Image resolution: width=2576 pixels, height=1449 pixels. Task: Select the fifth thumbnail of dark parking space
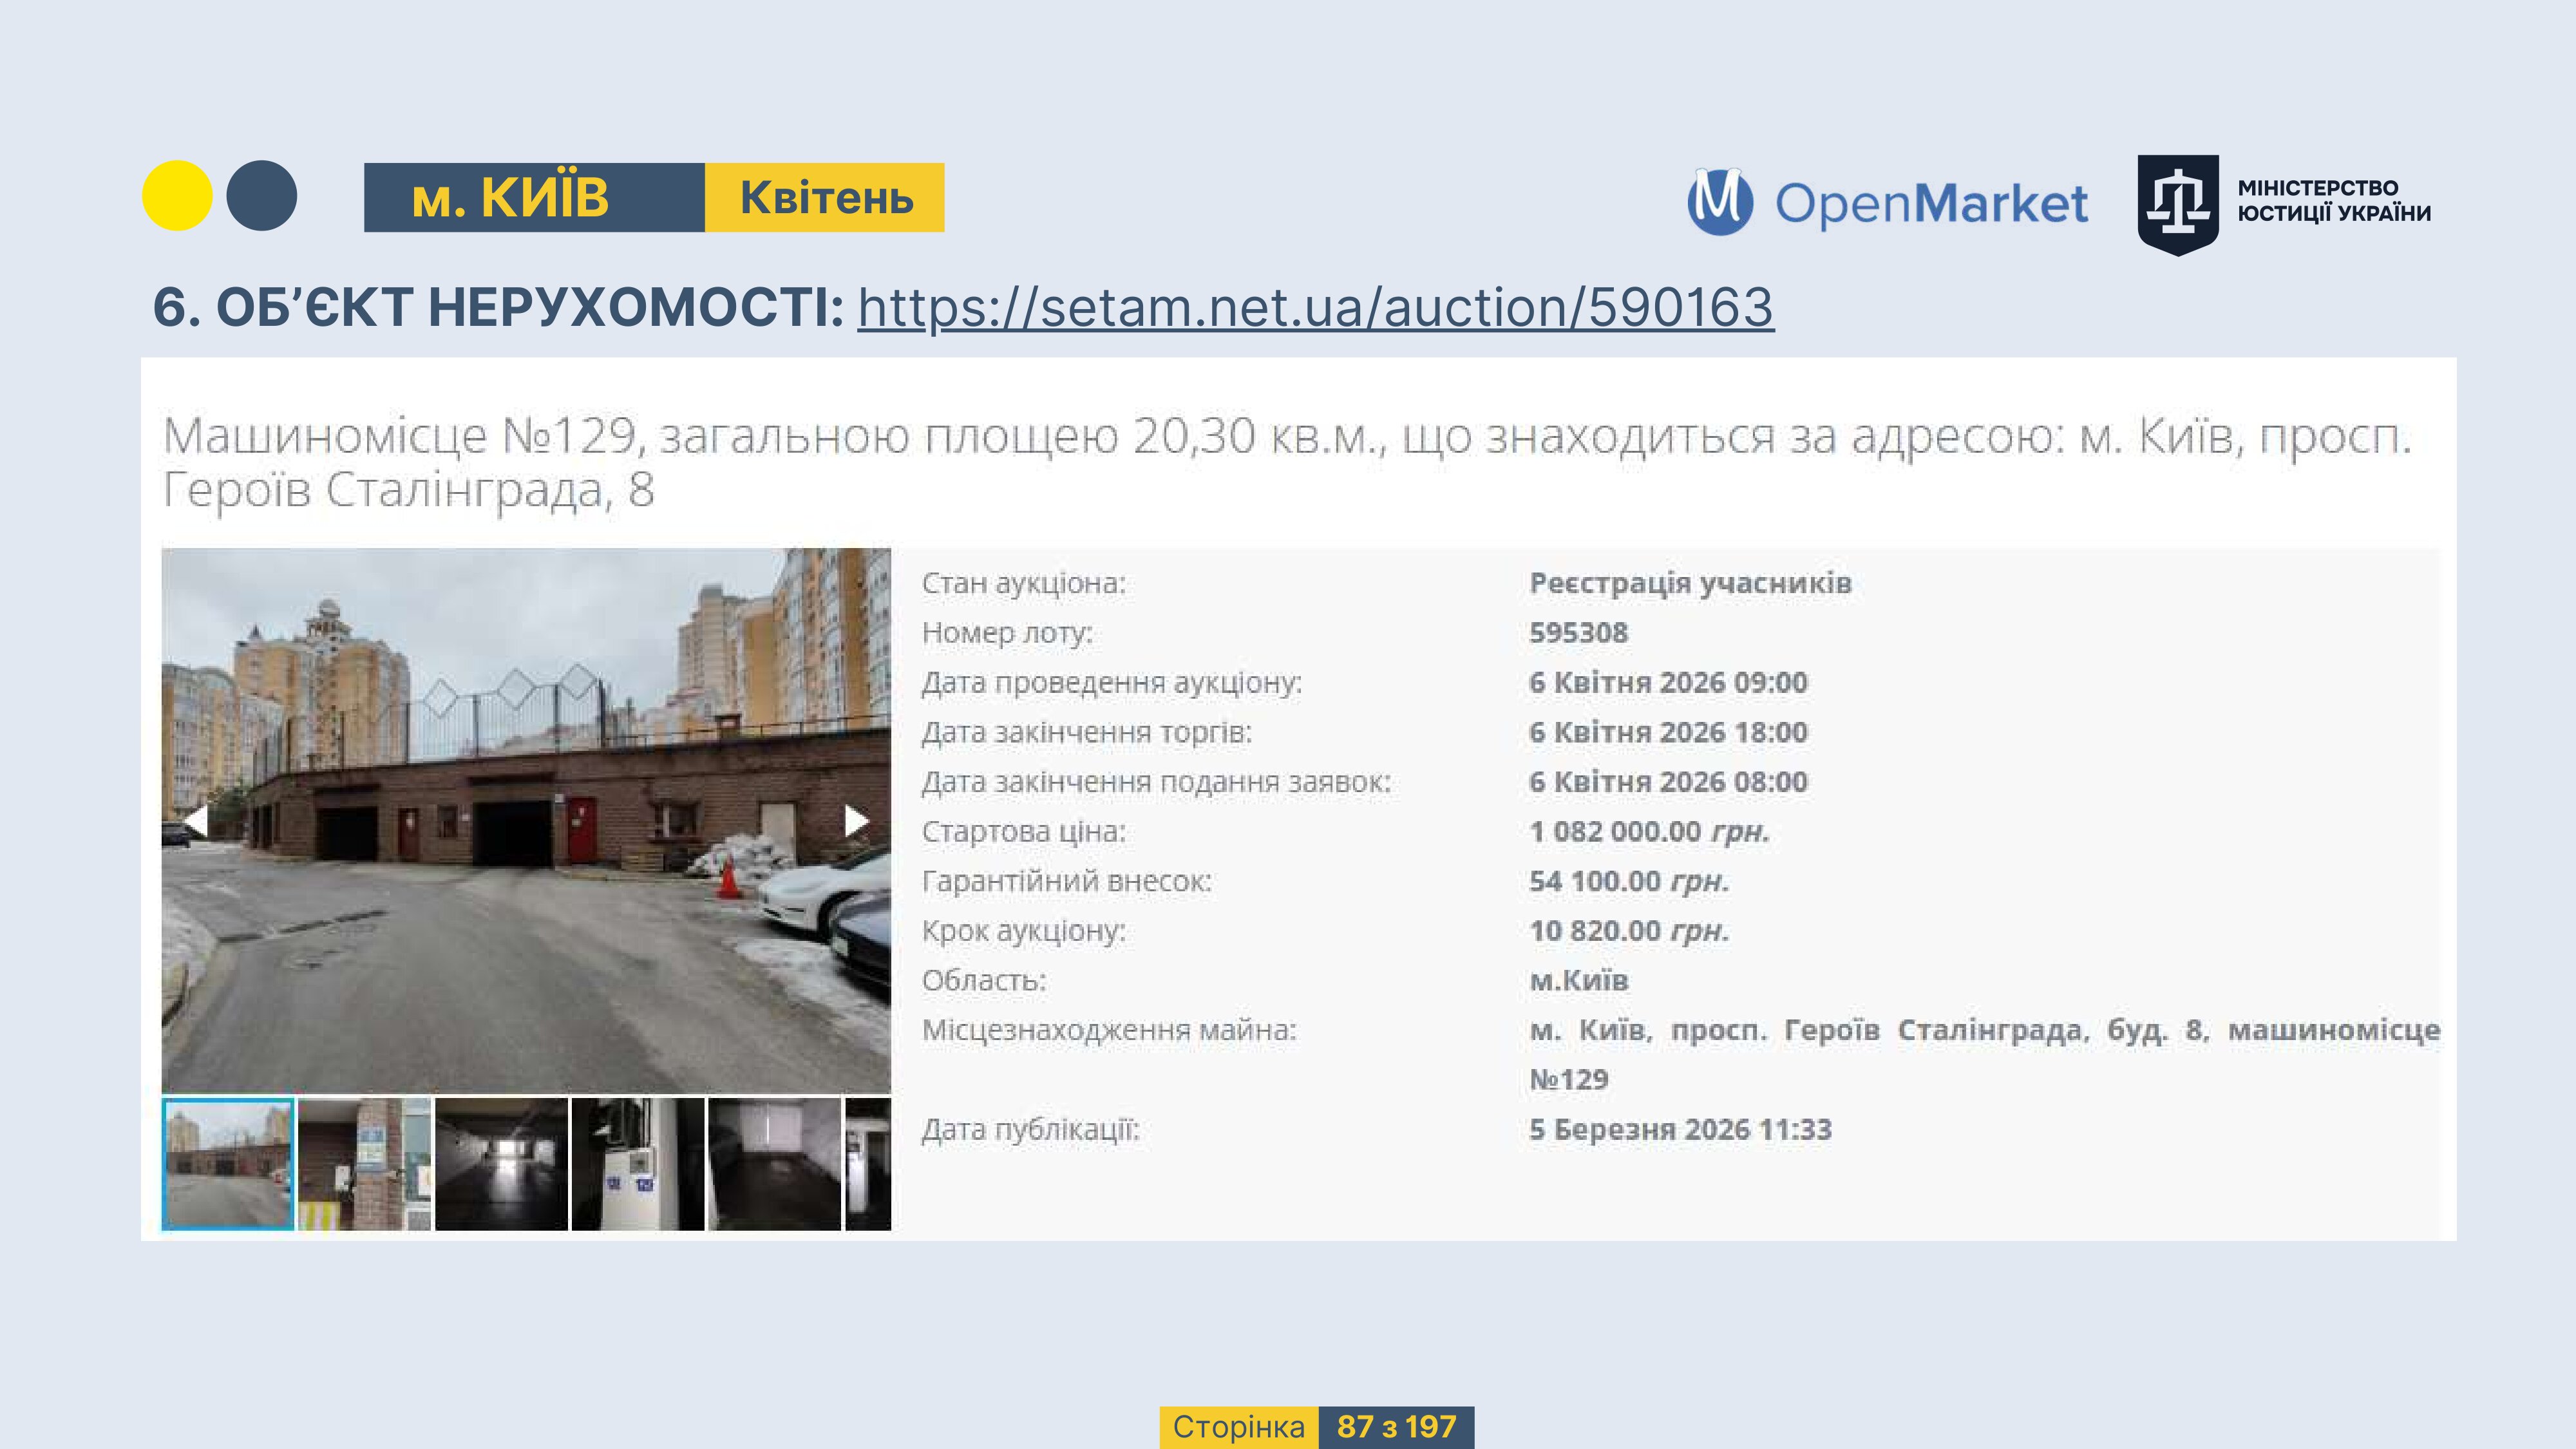pyautogui.click(x=774, y=1163)
